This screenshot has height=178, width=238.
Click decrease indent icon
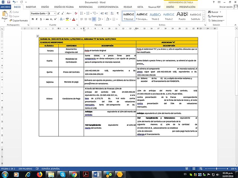pyautogui.click(x=102, y=13)
